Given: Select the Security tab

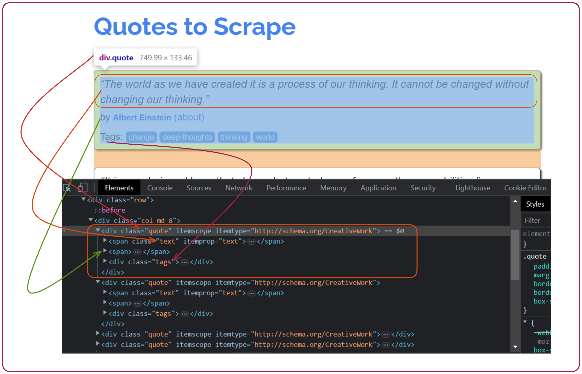Looking at the screenshot, I should pyautogui.click(x=423, y=188).
